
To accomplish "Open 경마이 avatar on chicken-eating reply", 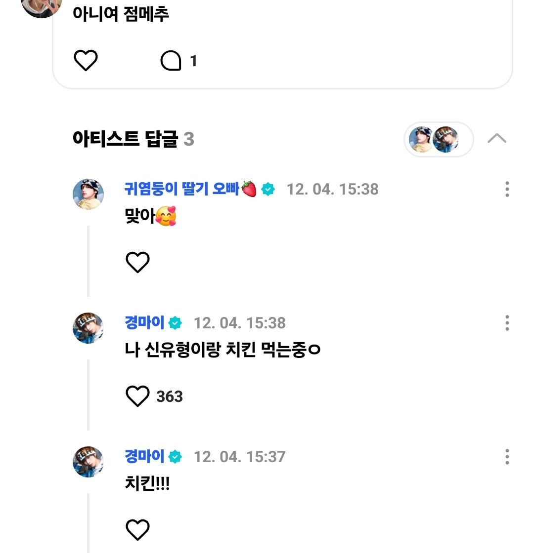I will pyautogui.click(x=88, y=328).
